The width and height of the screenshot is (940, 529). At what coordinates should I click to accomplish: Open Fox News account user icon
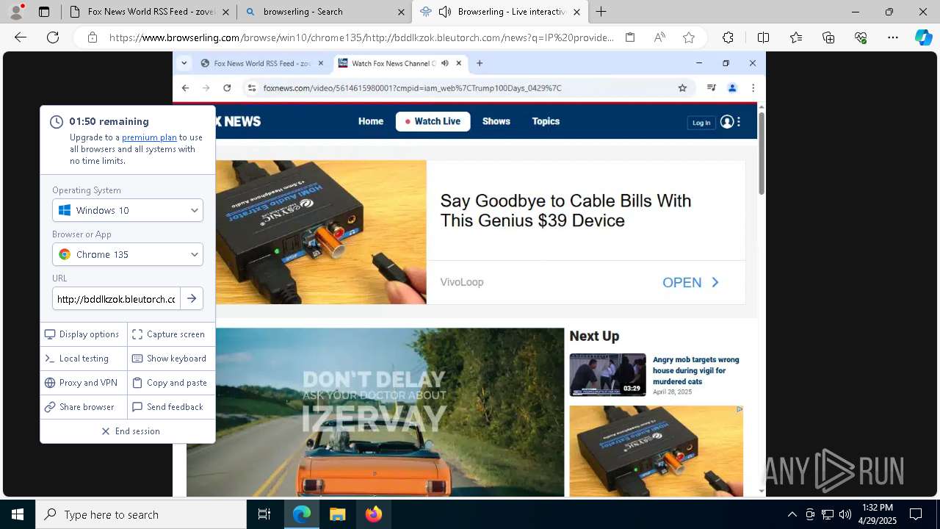pos(727,122)
